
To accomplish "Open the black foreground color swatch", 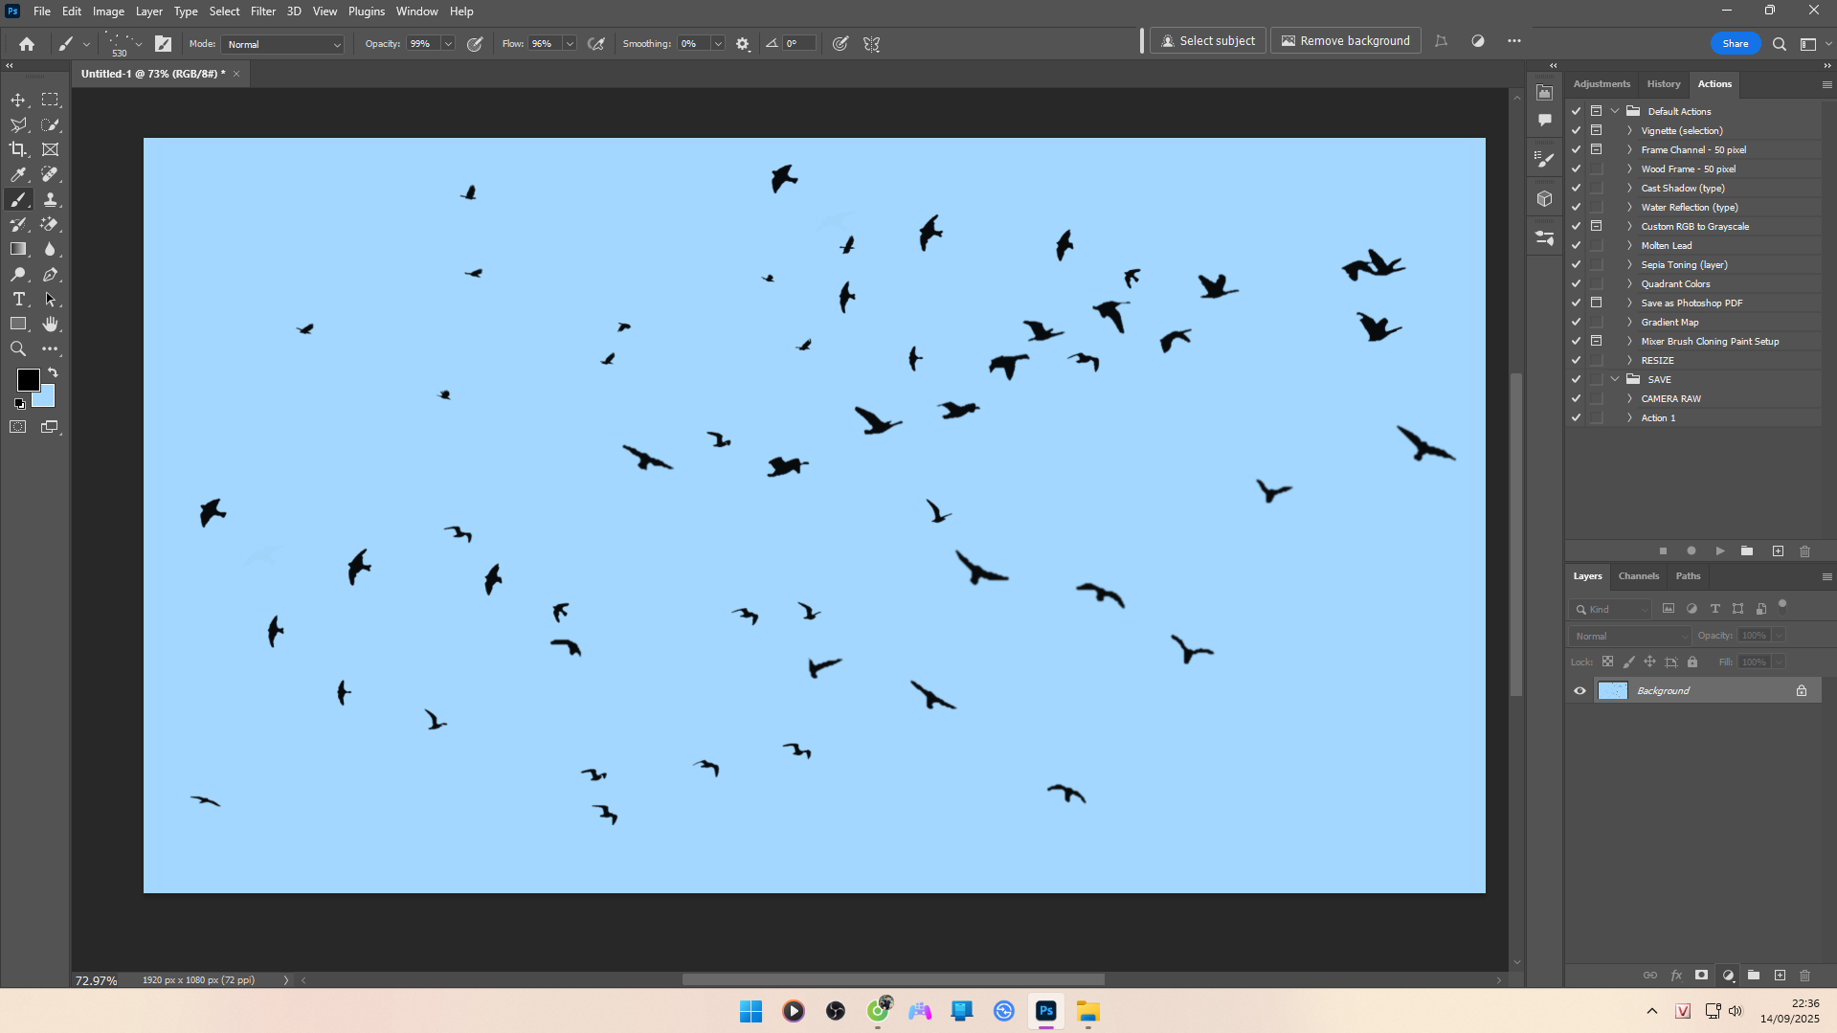I will click(x=28, y=380).
